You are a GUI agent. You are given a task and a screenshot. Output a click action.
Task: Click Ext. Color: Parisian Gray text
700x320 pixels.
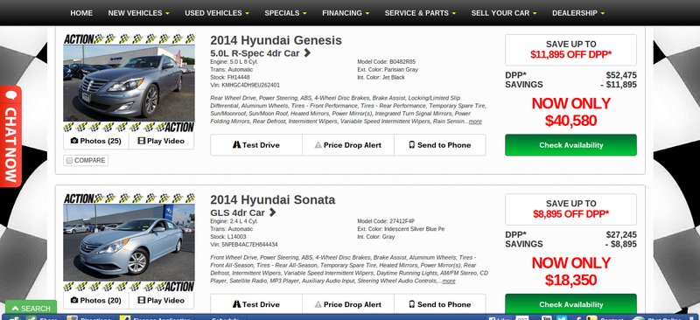point(388,70)
